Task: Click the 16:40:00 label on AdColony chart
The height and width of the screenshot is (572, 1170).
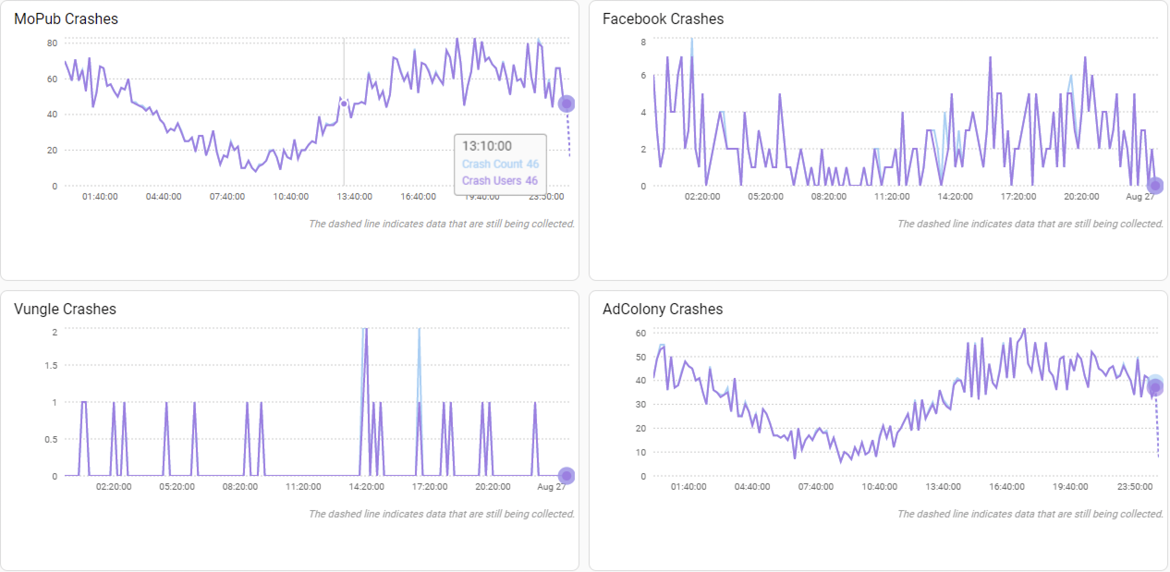Action: pos(1007,487)
